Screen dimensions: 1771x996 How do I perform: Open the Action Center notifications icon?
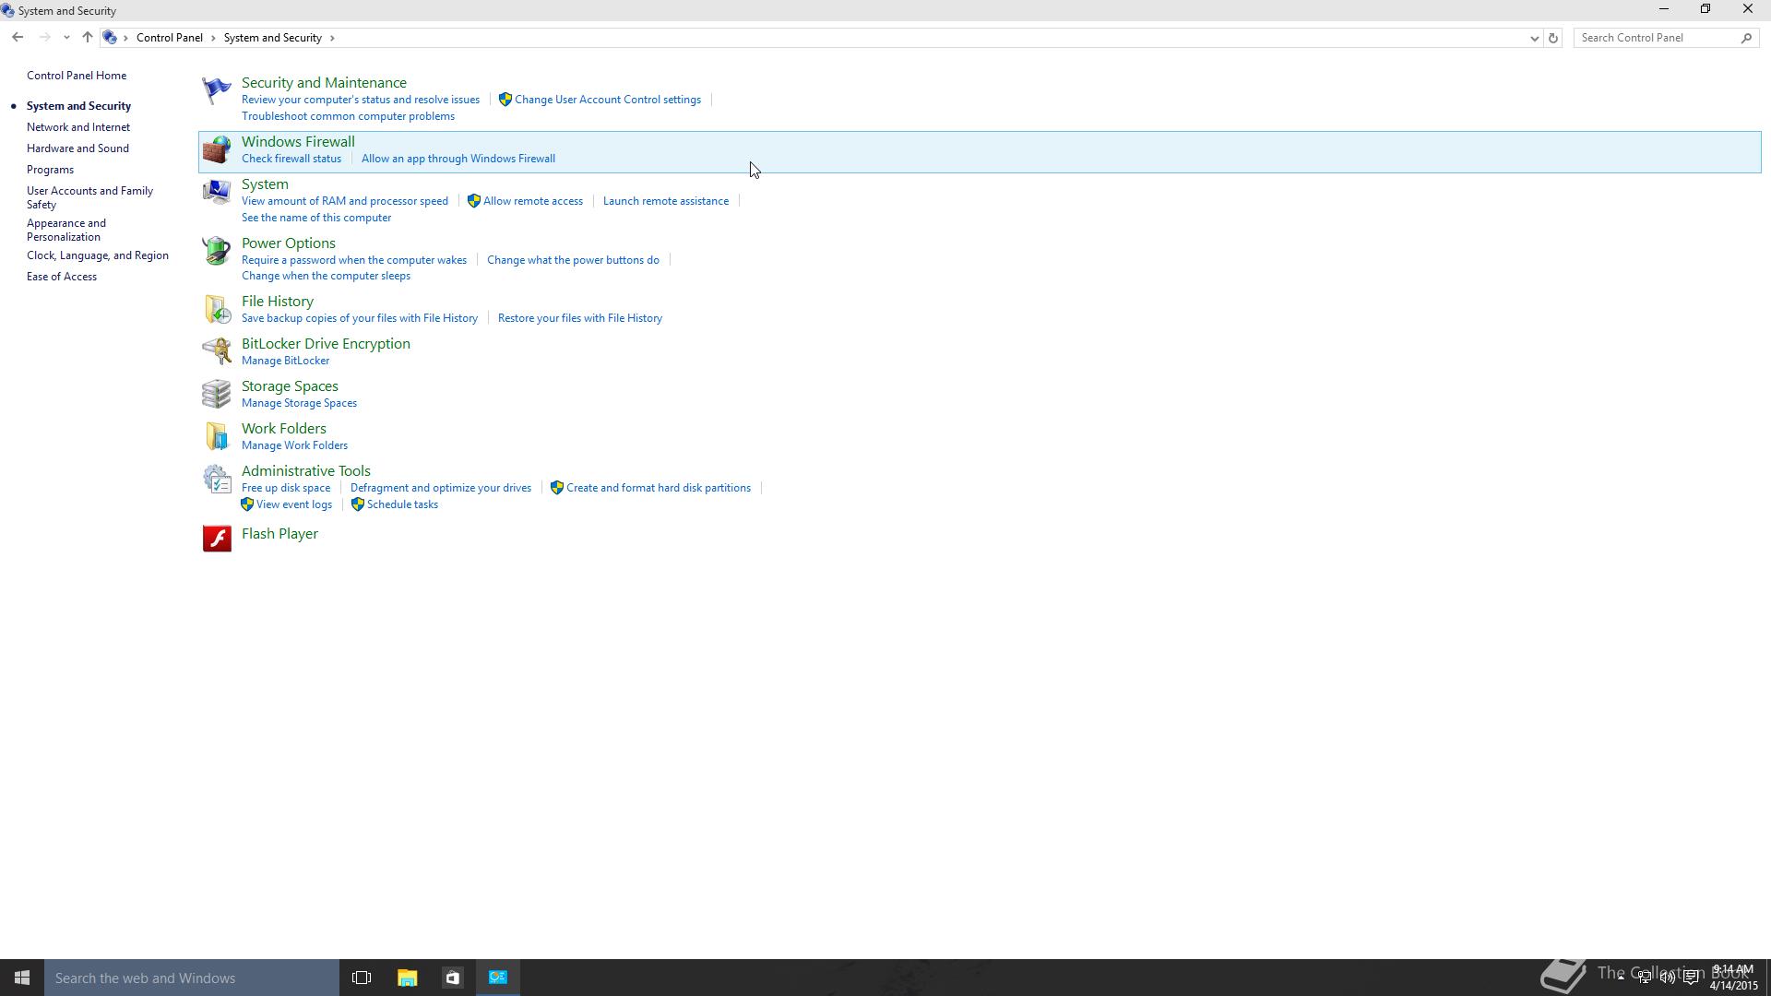pos(1691,978)
